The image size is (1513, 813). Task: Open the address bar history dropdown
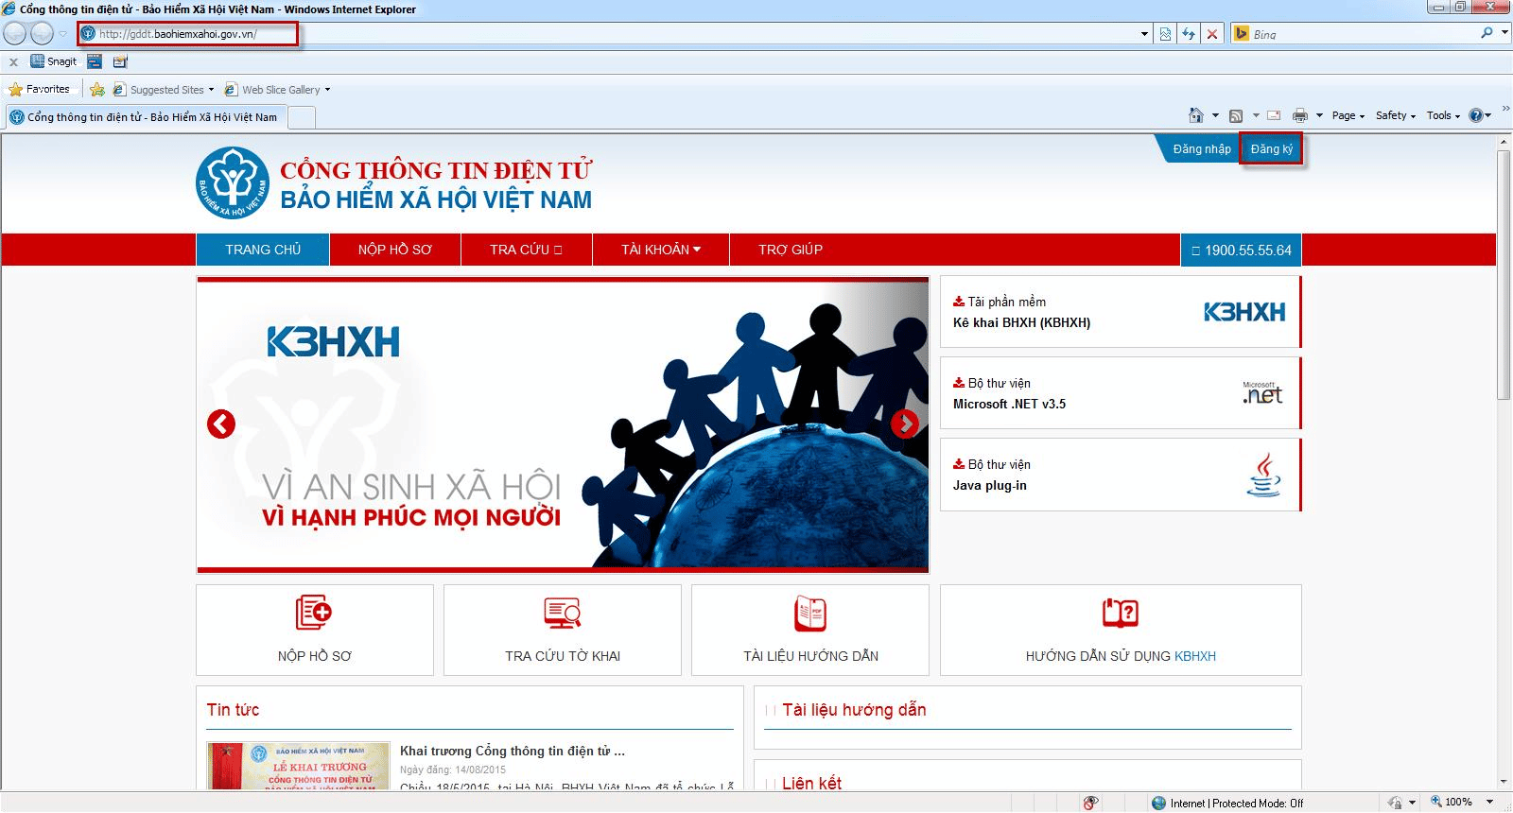[x=1144, y=34]
